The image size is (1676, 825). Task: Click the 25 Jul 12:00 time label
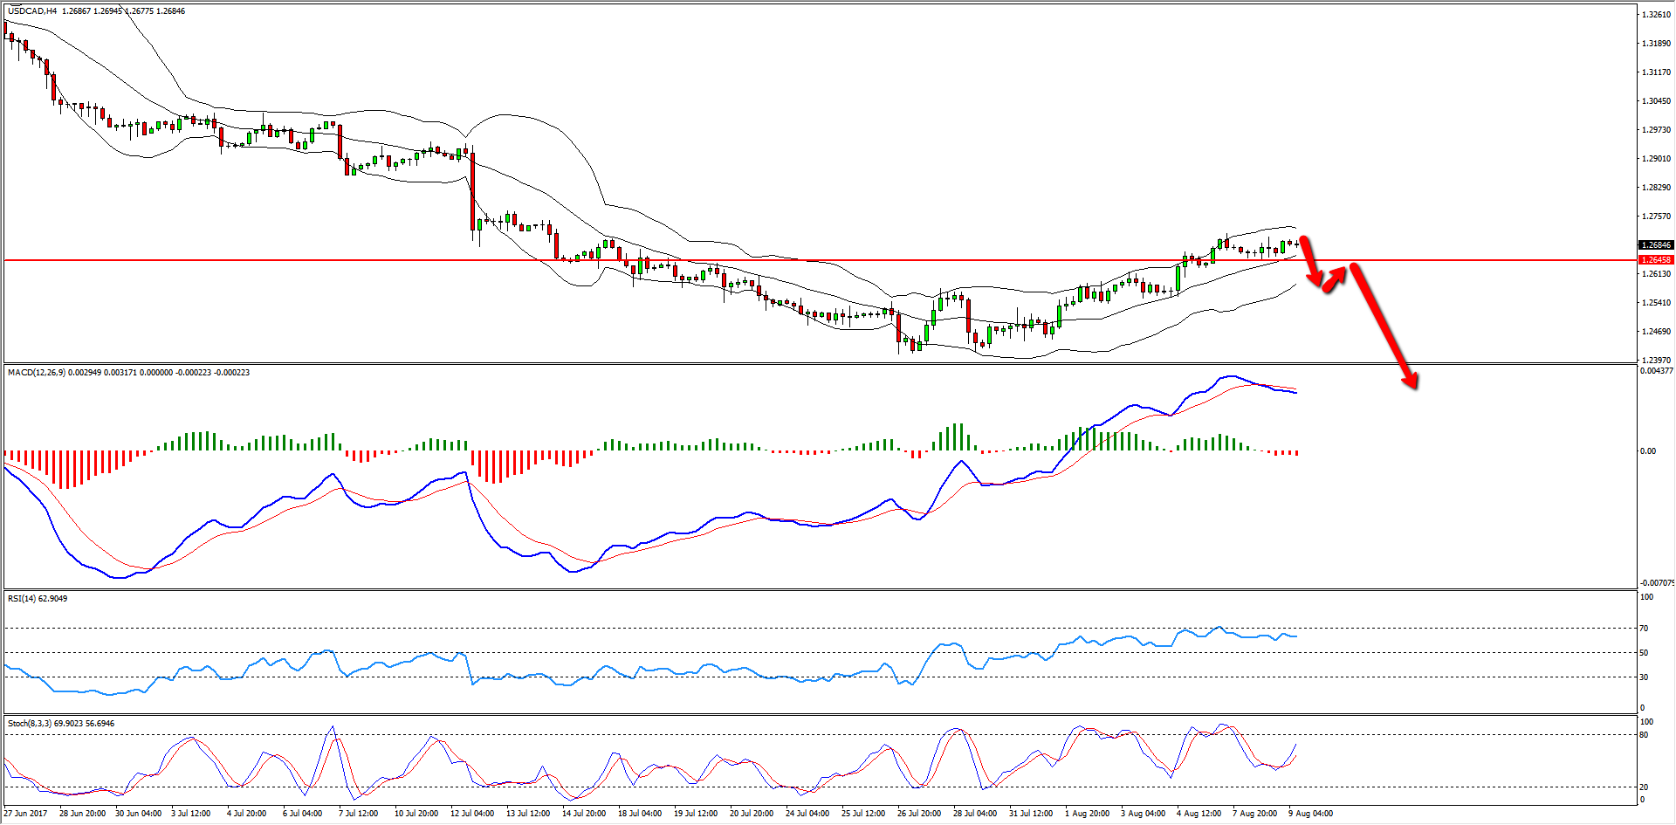tap(863, 814)
